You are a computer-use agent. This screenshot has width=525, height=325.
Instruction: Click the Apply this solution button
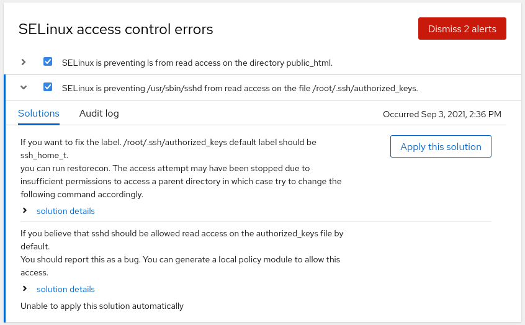(x=441, y=147)
